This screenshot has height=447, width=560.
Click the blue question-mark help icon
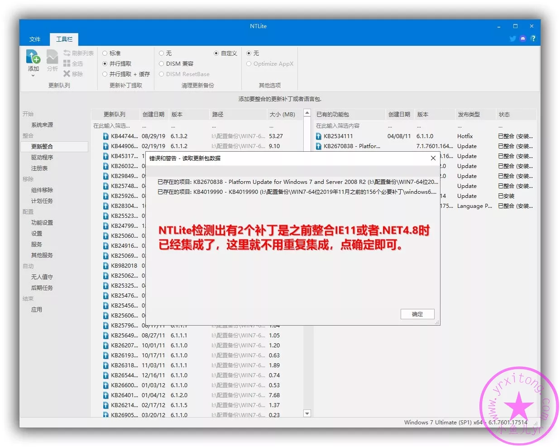(x=533, y=38)
